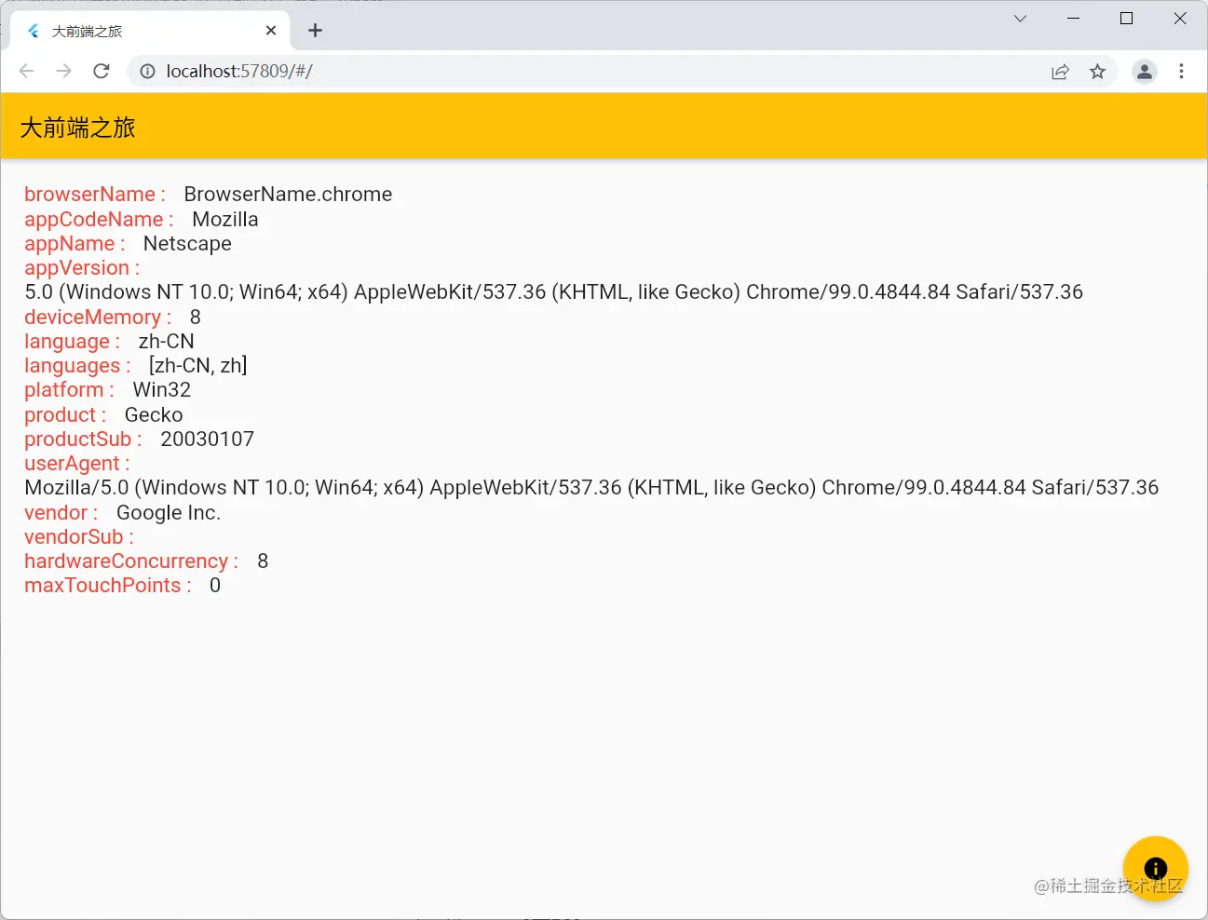The image size is (1208, 920).
Task: Click the browser forward arrow
Action: (63, 71)
